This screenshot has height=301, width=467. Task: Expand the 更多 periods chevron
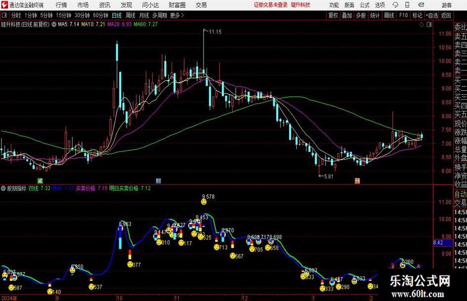(x=177, y=15)
